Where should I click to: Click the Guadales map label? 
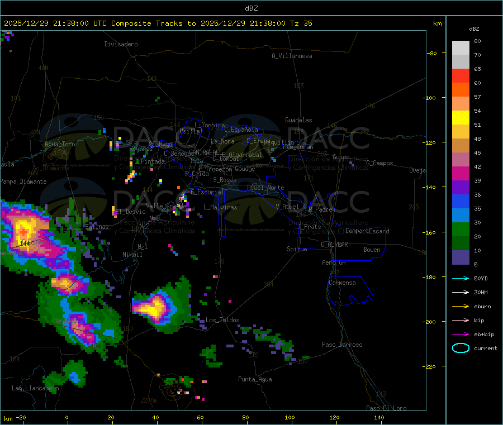click(298, 120)
